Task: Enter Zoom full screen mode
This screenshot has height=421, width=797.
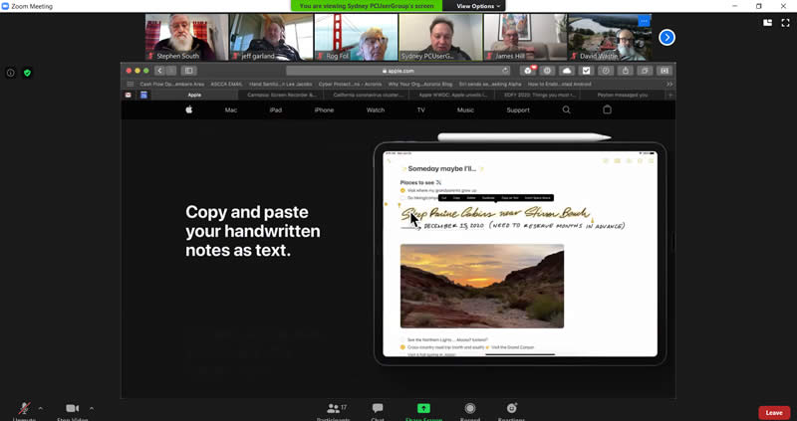Action: pyautogui.click(x=785, y=22)
